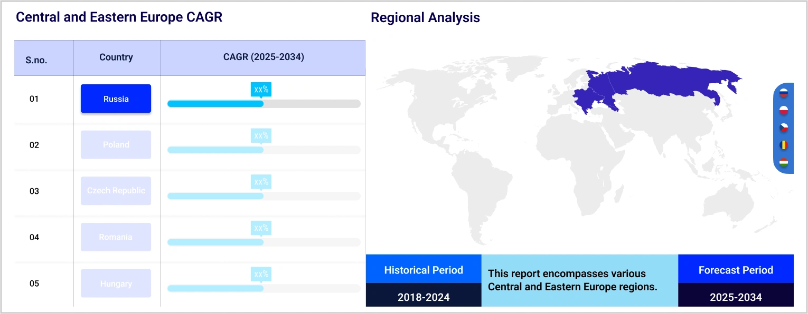The height and width of the screenshot is (314, 808).
Task: Click the Russia CAGR progress bar
Action: click(x=264, y=104)
